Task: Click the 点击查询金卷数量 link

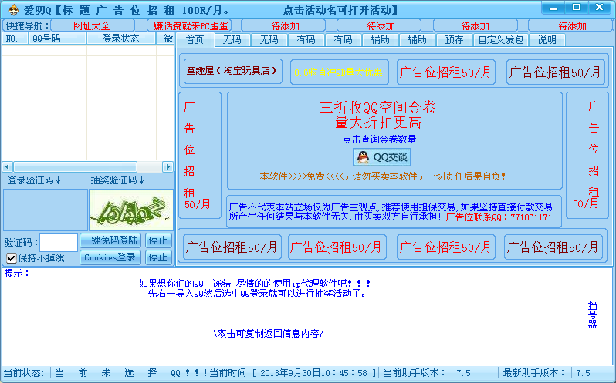Action: pos(380,139)
